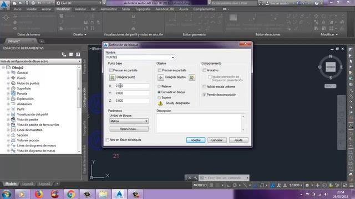The height and width of the screenshot is (199, 355).
Task: Click the Iniciar sesión sign-in button
Action: pyautogui.click(x=279, y=3)
